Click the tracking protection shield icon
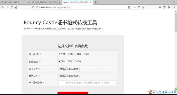177x95 pixels. pyautogui.click(x=33, y=7)
